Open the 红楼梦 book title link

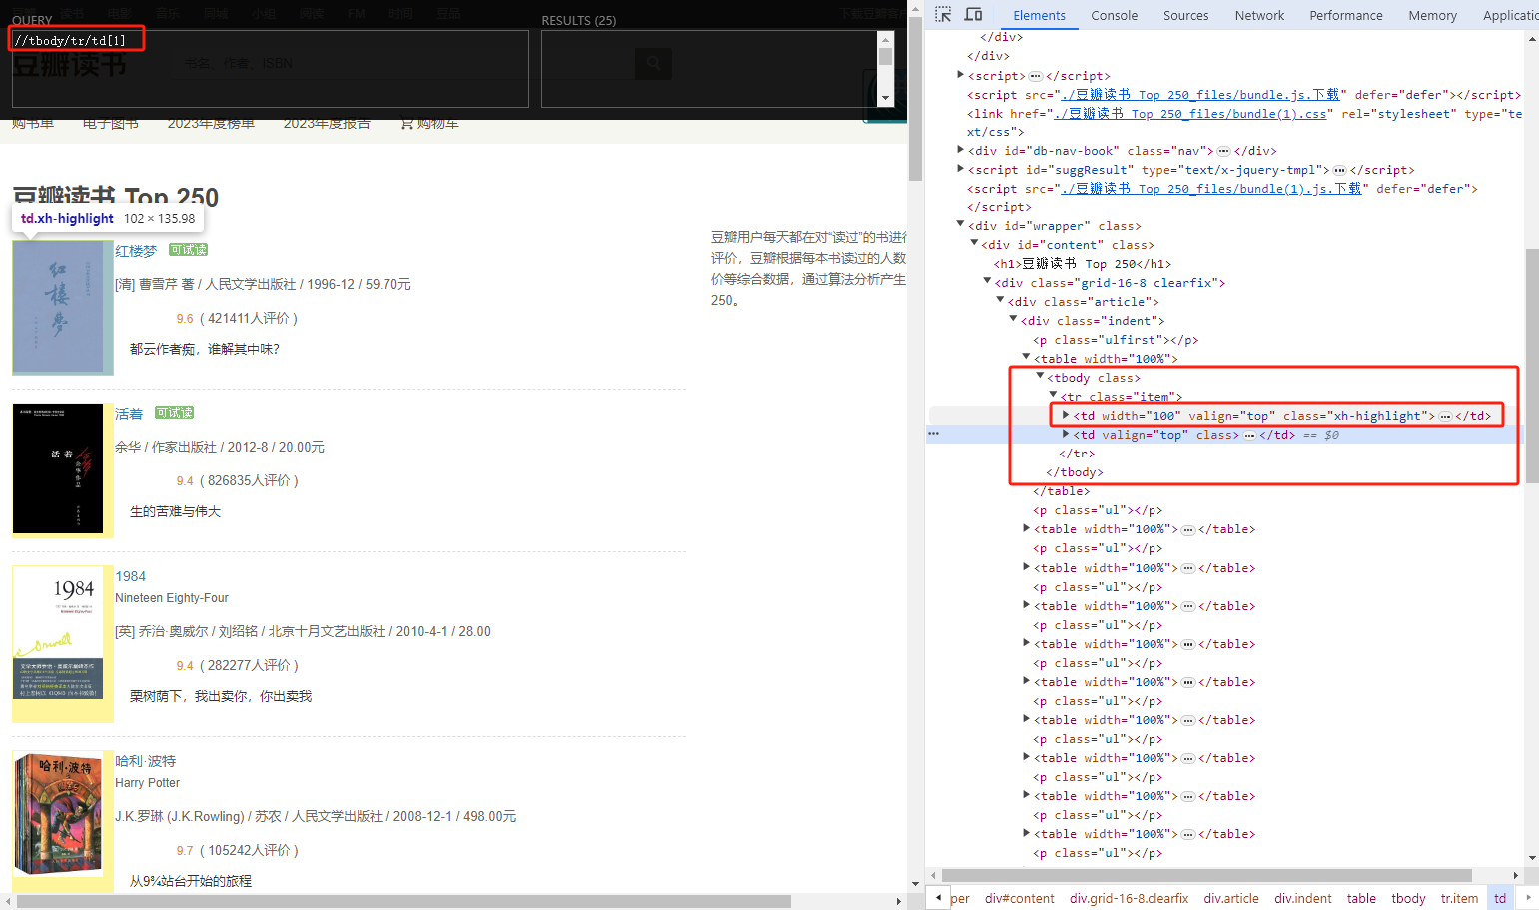tap(136, 251)
